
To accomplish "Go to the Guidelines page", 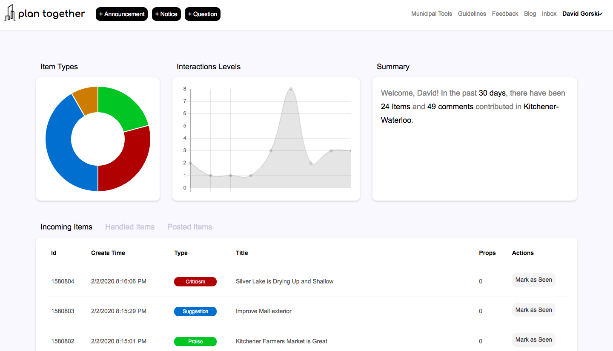I will click(472, 14).
